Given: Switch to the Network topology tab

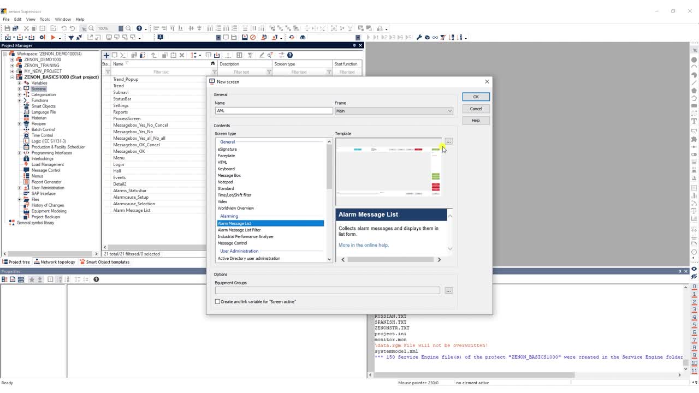Looking at the screenshot, I should [55, 262].
